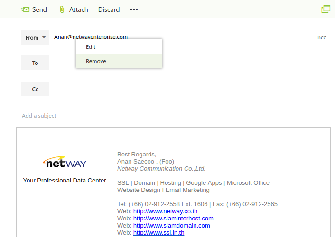Open the Cc address picker button

[35, 89]
